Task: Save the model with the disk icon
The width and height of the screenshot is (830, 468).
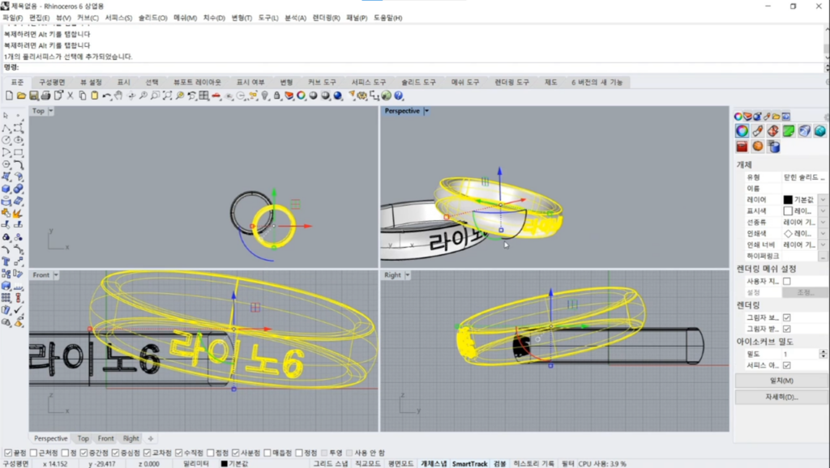Action: pyautogui.click(x=33, y=96)
